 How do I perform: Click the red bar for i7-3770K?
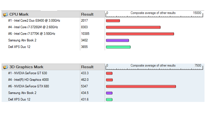point(140,34)
